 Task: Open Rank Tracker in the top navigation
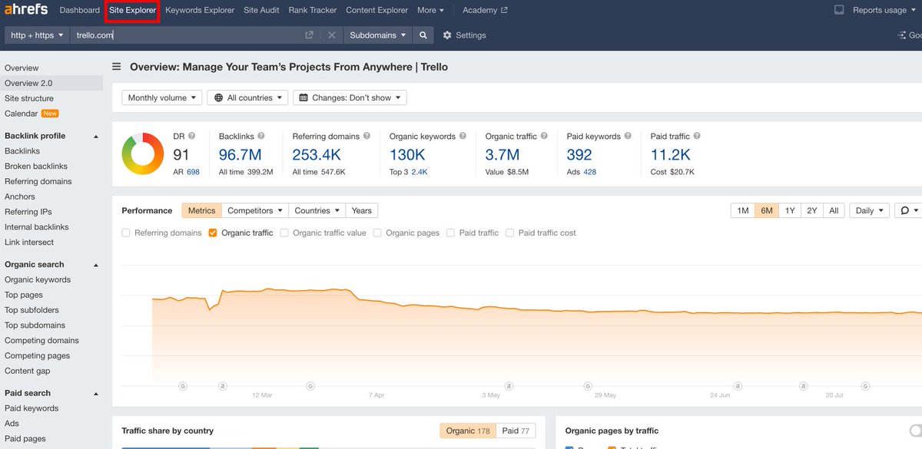point(313,10)
